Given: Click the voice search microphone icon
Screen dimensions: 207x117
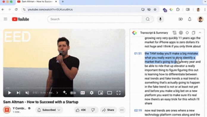Looking at the screenshot, I should pos(160,19).
